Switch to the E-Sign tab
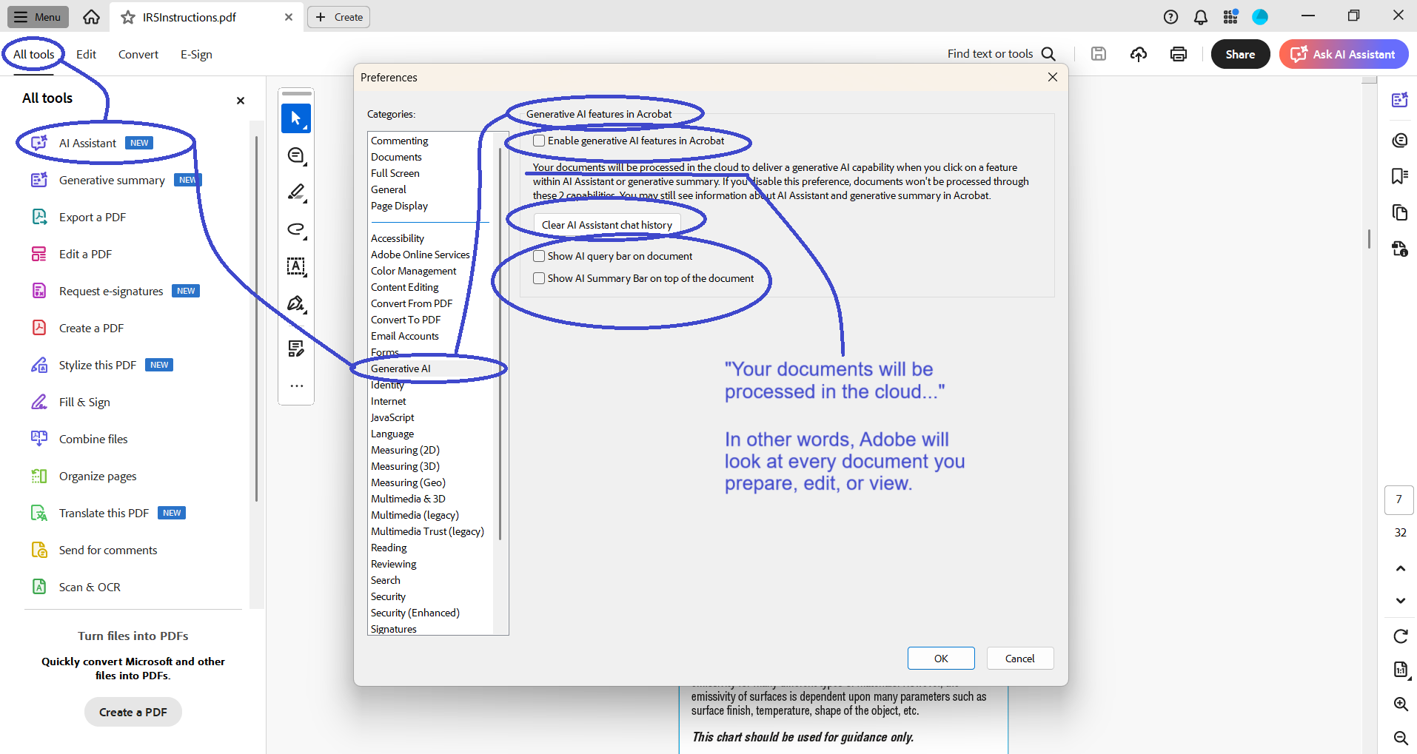Screen dimensions: 1417x754 pyautogui.click(x=196, y=54)
